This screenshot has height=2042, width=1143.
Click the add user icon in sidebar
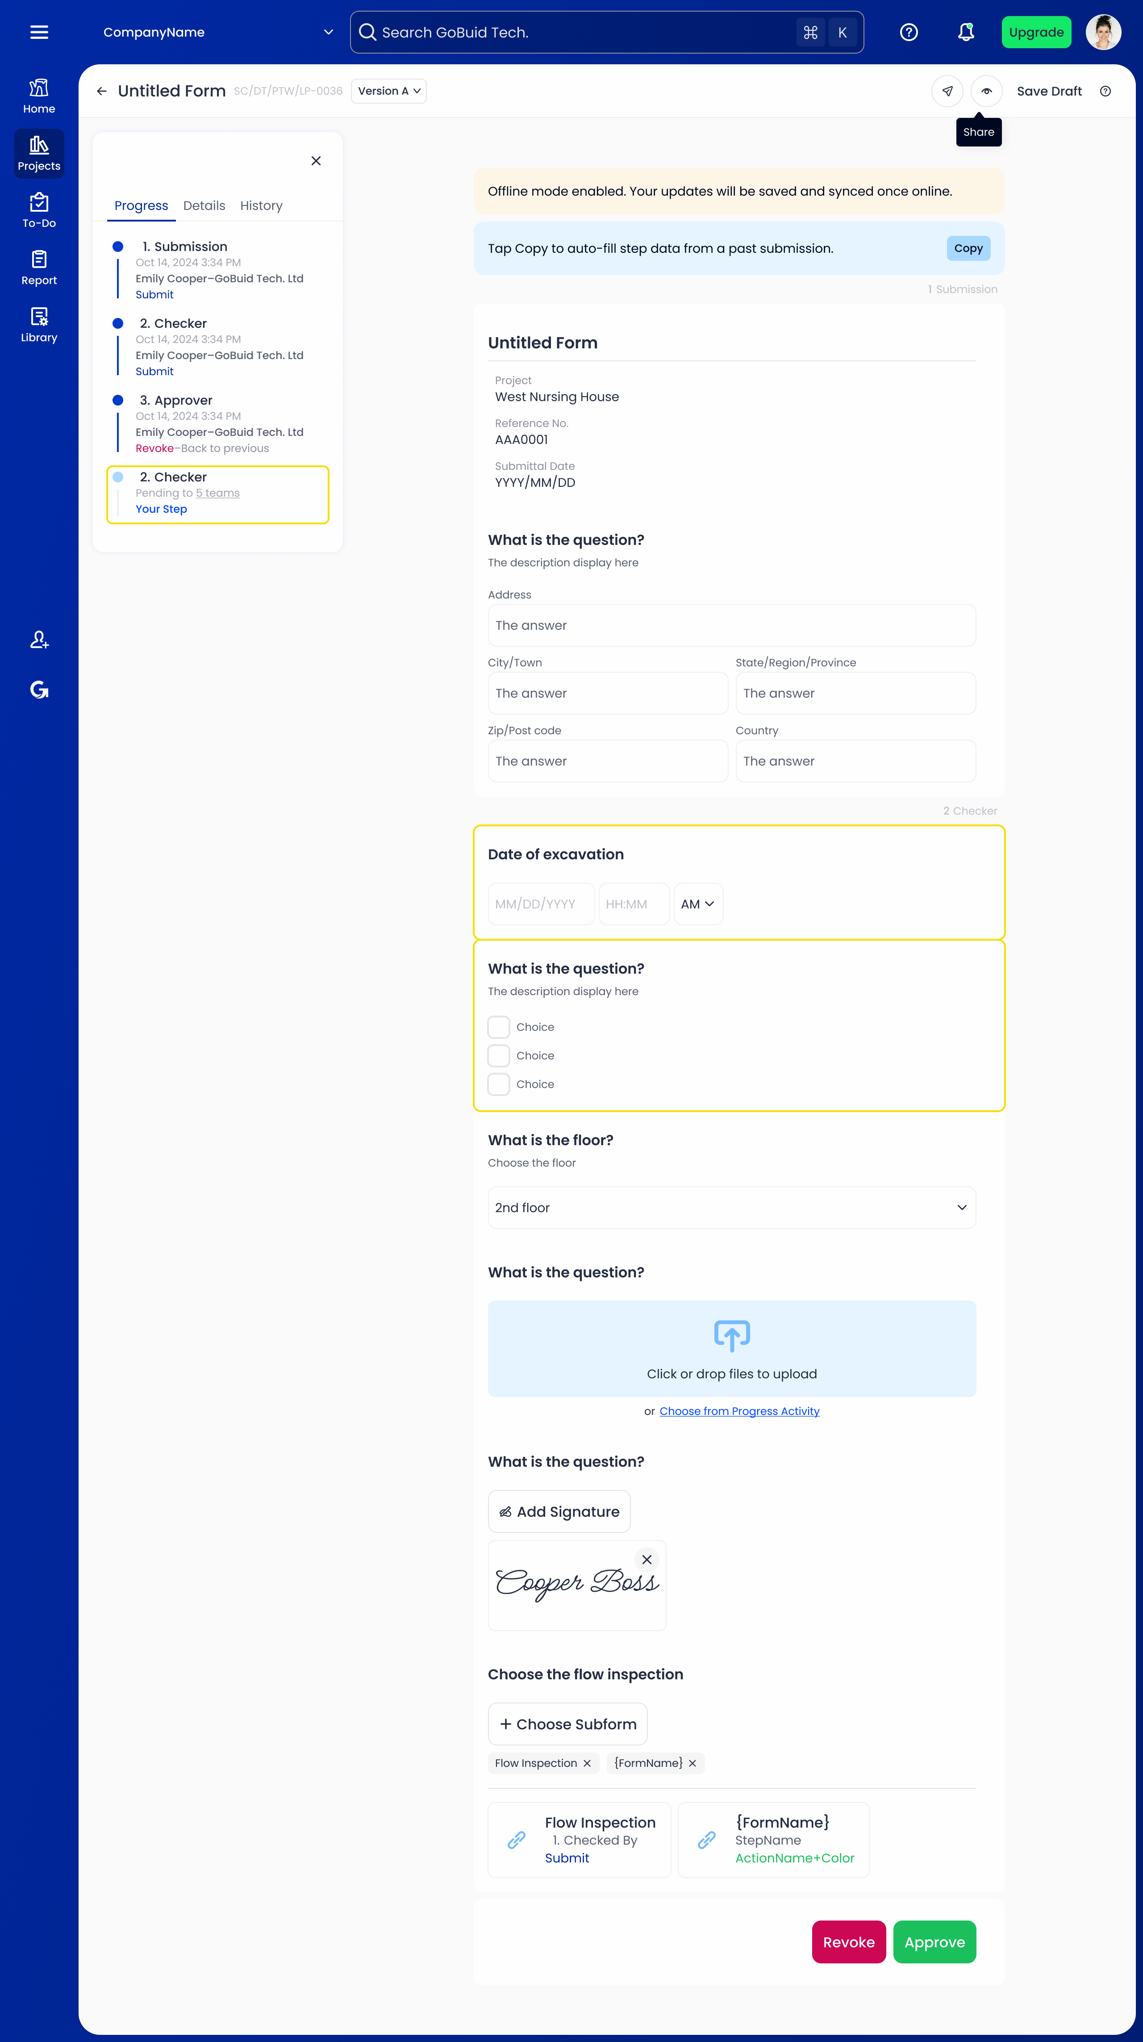[x=39, y=640]
